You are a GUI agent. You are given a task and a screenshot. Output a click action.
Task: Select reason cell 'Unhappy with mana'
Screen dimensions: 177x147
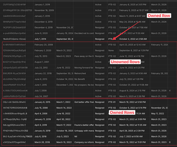tap(84, 131)
